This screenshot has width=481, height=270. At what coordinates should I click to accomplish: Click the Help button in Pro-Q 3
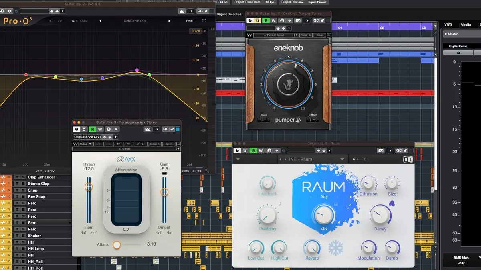(189, 21)
